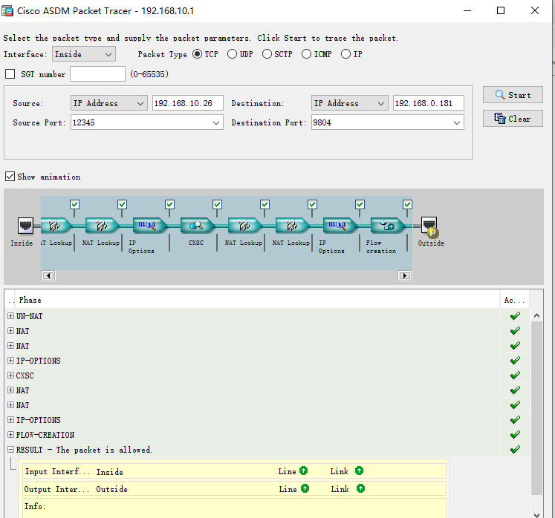555x518 pixels.
Task: Click Output Interface Link status up icon
Action: (360, 488)
